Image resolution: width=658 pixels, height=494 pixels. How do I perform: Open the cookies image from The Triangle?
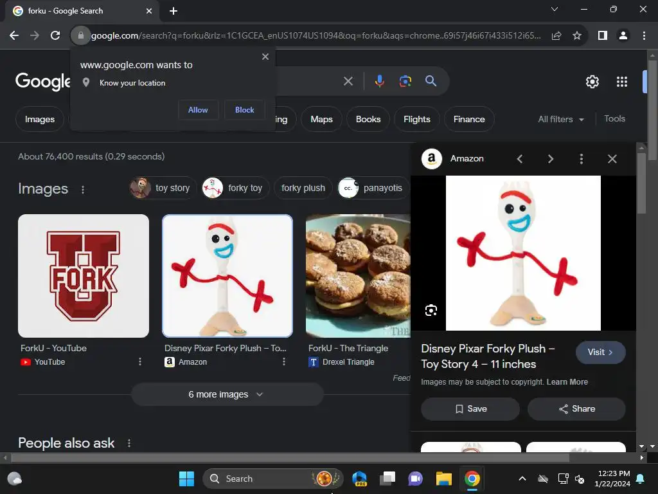(358, 276)
